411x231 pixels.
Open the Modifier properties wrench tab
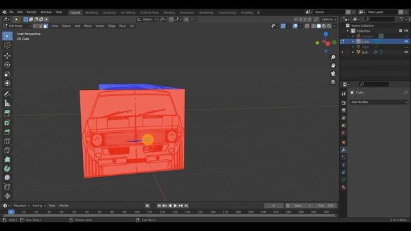344,150
